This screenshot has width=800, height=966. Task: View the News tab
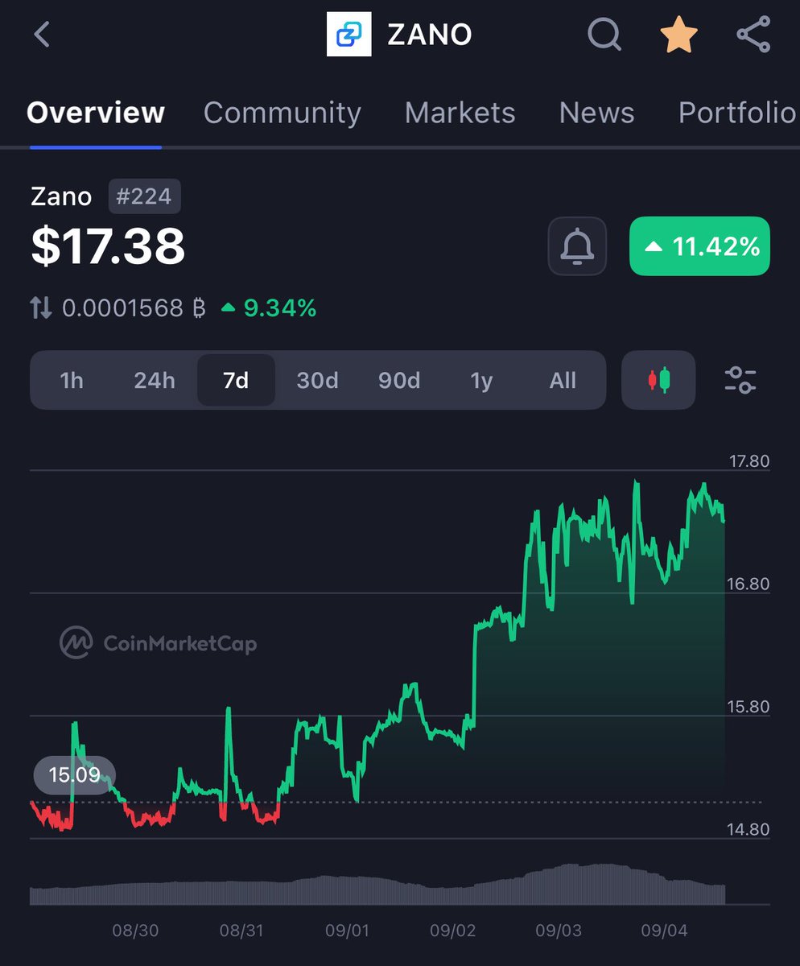(x=596, y=113)
